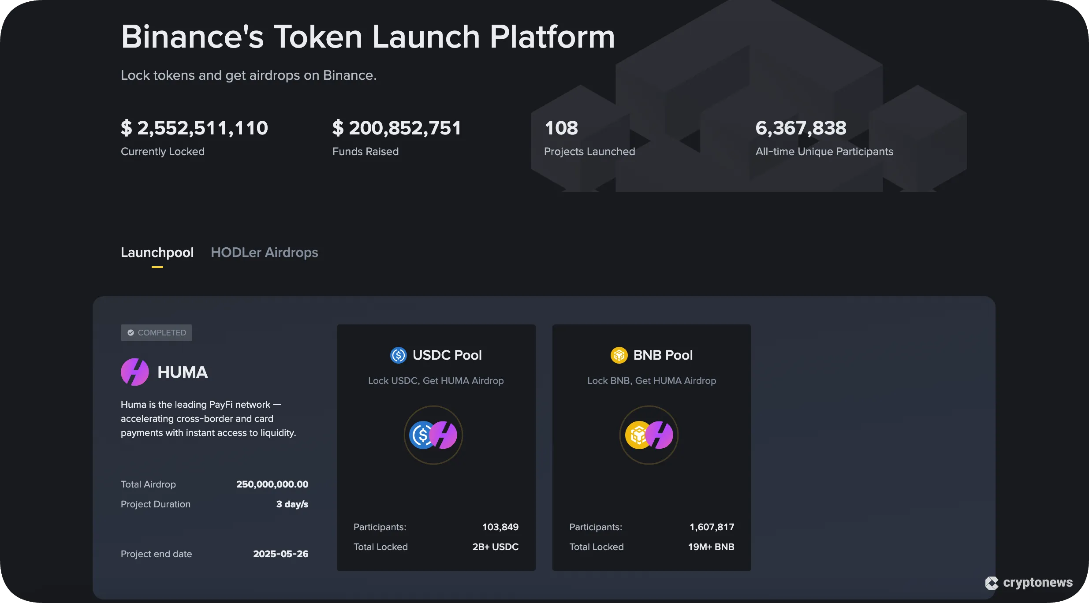Click the checkmark icon in the COMPLETED badge

[x=131, y=332]
